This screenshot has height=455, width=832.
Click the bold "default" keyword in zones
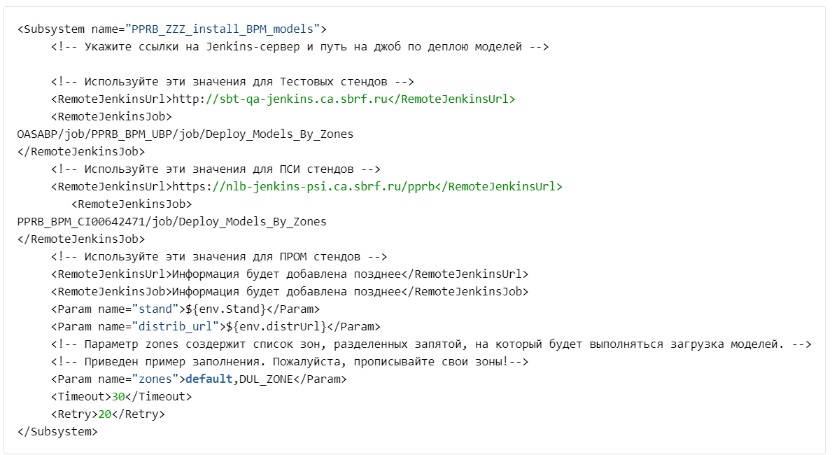click(208, 379)
